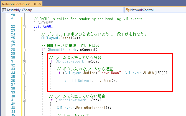Collapse the inRoom if-block at line 31
The image size is (186, 116).
click(24, 61)
